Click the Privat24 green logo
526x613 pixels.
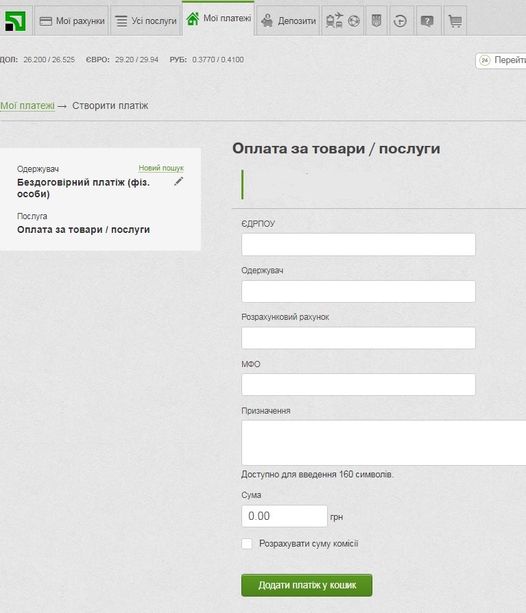[x=15, y=21]
